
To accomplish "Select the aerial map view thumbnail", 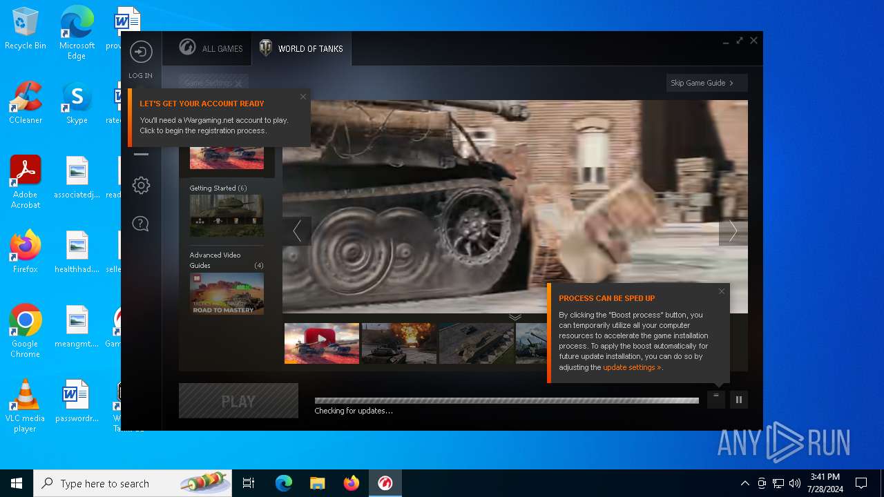I will [477, 343].
